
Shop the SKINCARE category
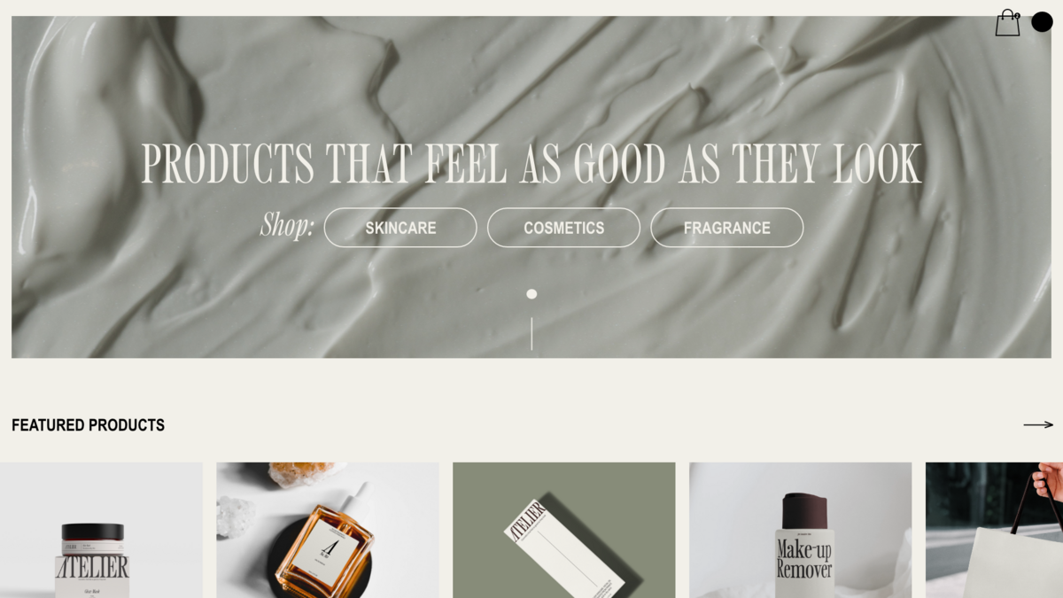pos(400,228)
